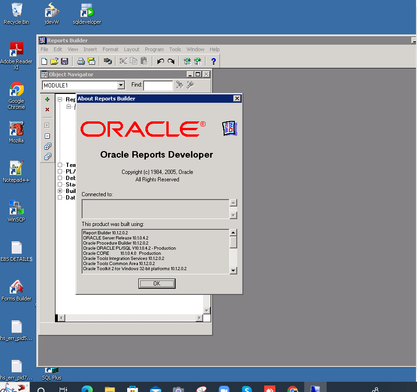
Task: Click the Run Paper Layout toolbar icon
Action: 198,61
